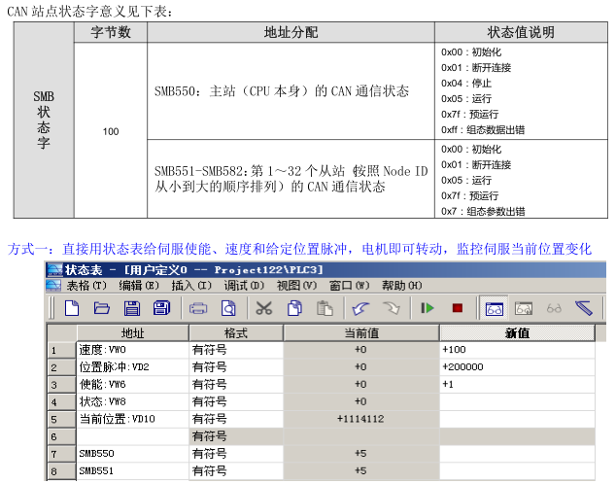The height and width of the screenshot is (484, 616).
Task: Click the greyed glasses icon
Action: click(x=554, y=308)
